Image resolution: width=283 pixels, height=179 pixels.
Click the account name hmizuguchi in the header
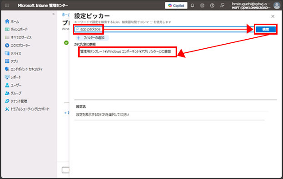tap(251, 4)
